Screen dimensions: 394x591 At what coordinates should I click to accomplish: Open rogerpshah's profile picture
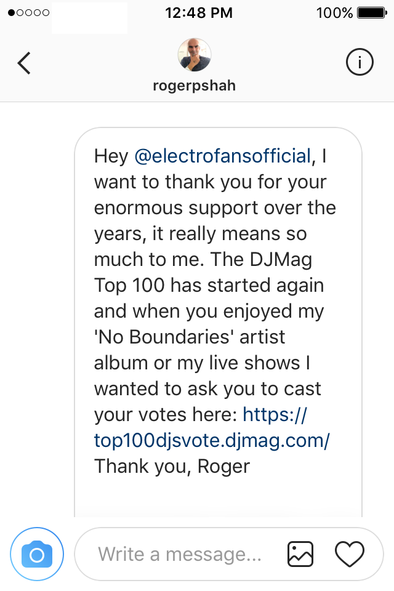click(195, 55)
